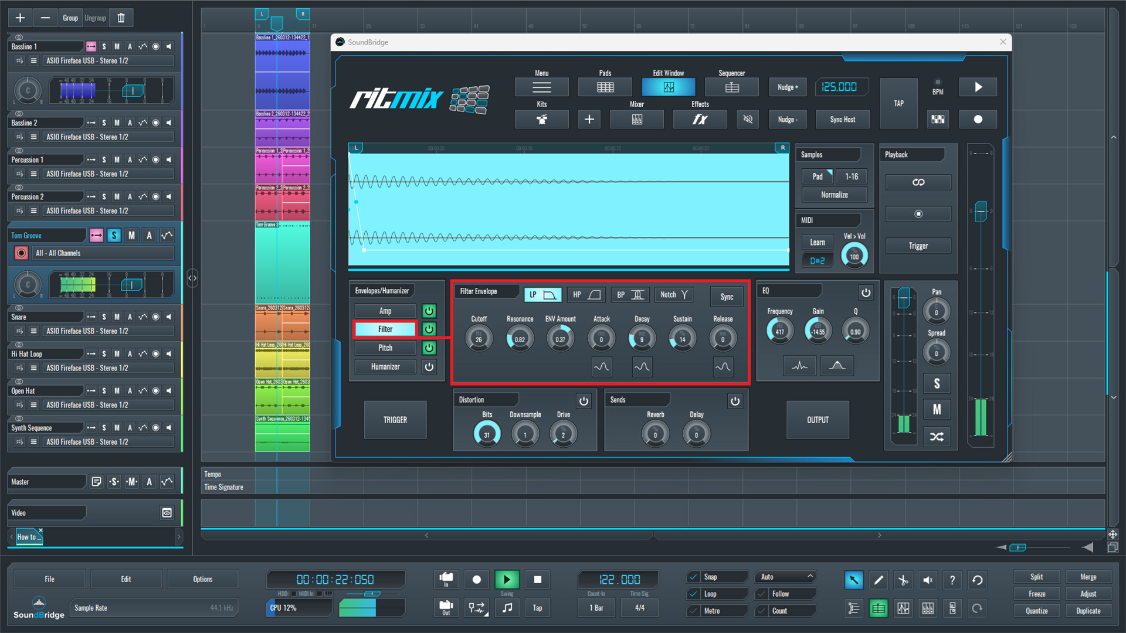
Task: Toggle the Metro checkbox
Action: point(693,611)
